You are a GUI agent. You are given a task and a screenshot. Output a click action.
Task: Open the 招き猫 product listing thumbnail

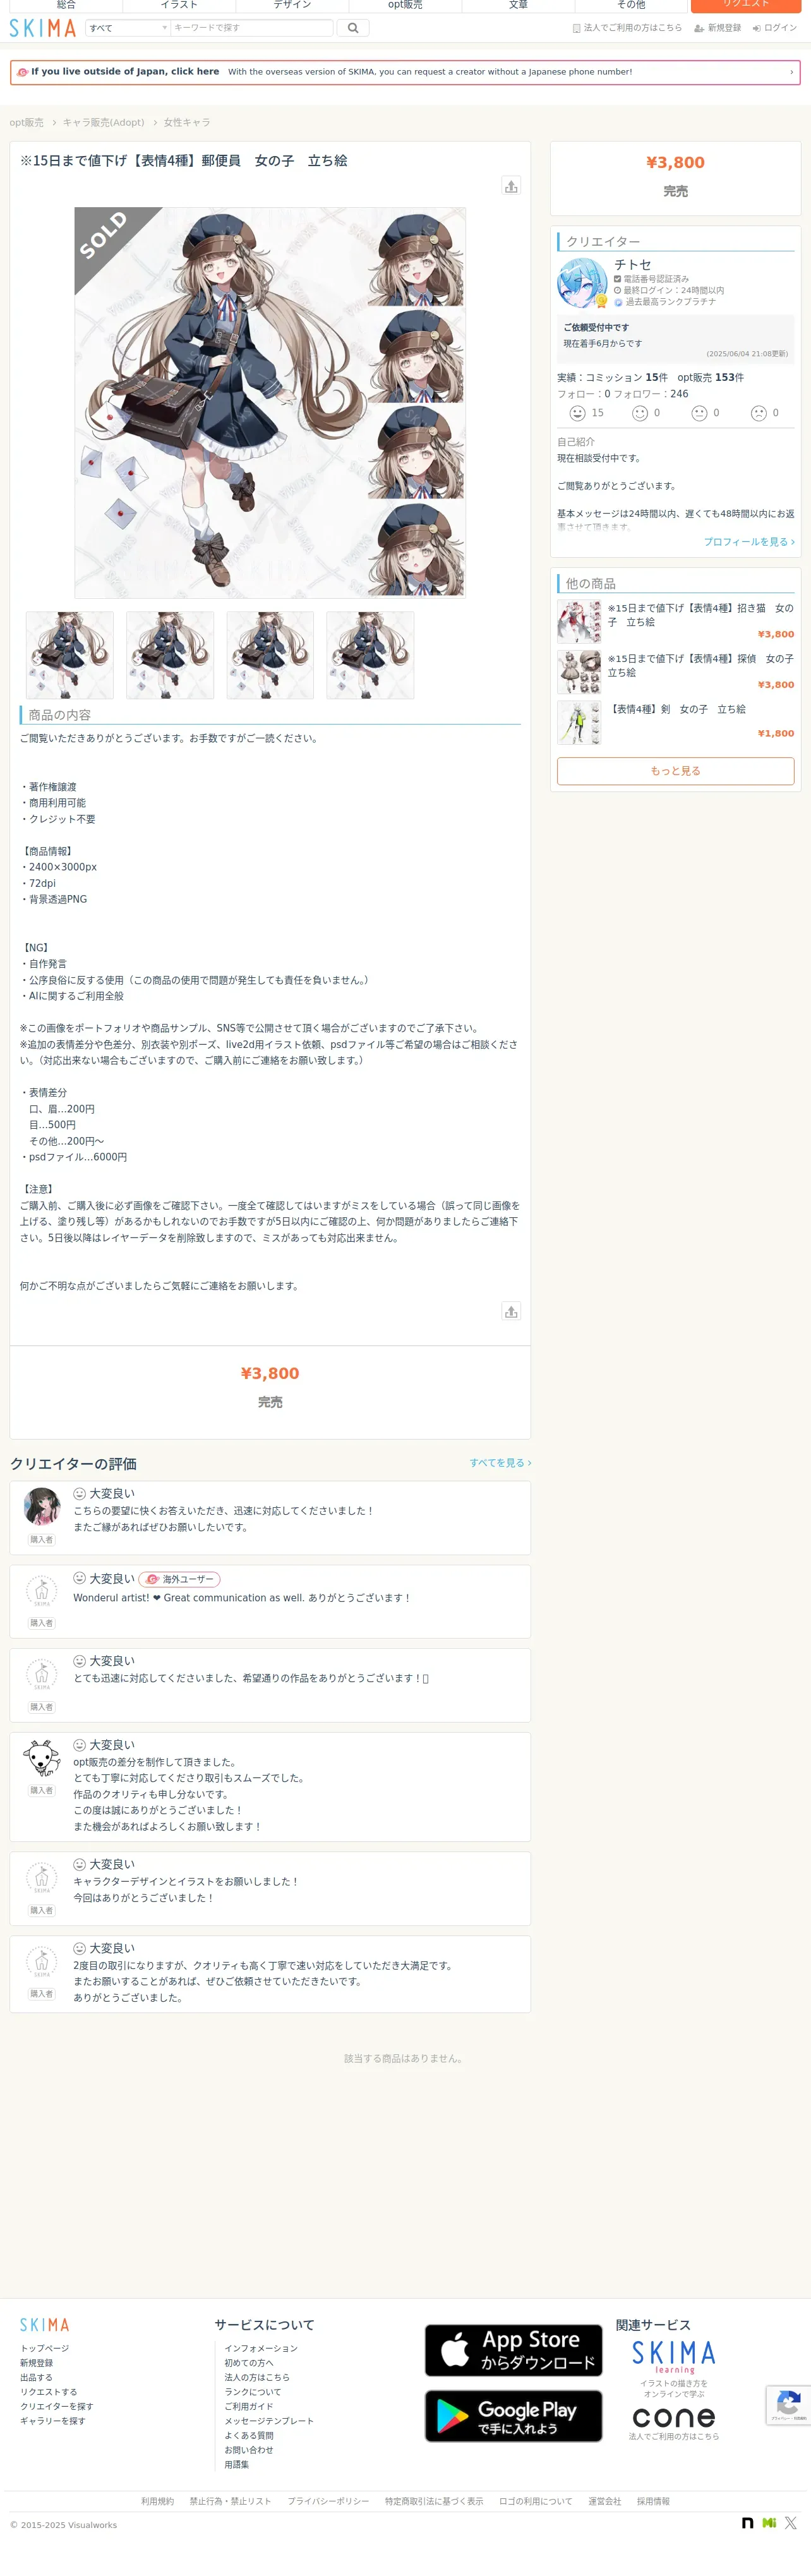pos(579,621)
